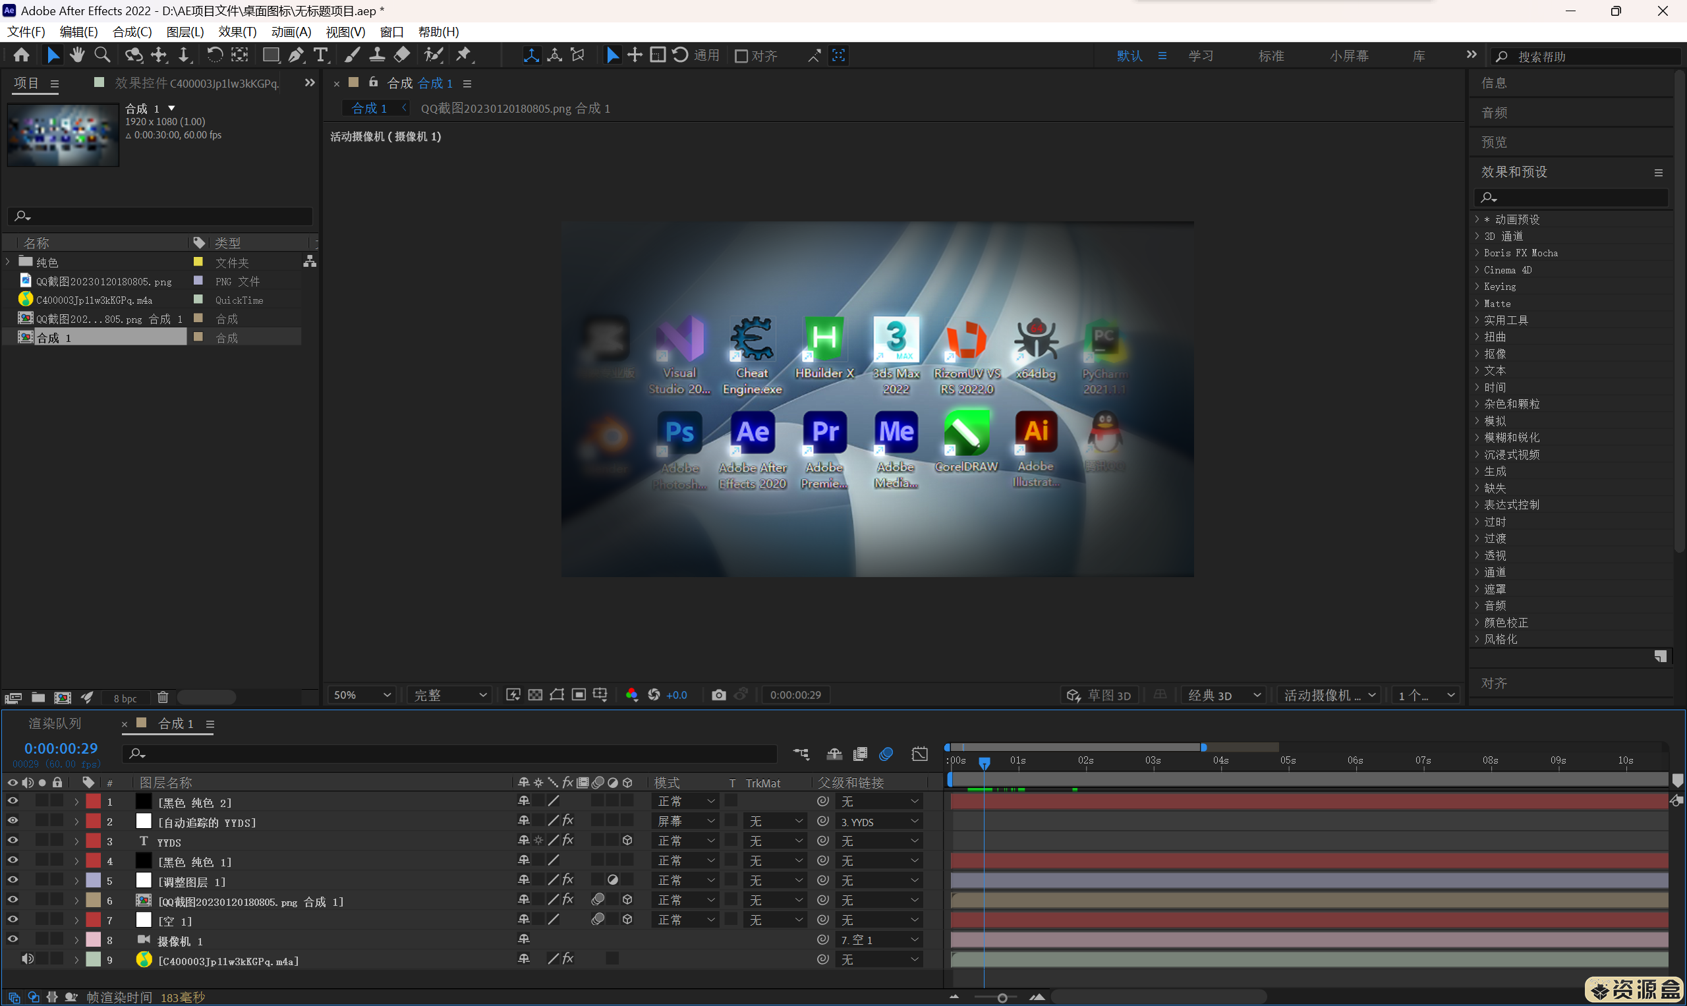This screenshot has height=1006, width=1687.
Task: Mute audio of C400003Jp1lw3kKGPq.m4a layer
Action: (x=27, y=959)
